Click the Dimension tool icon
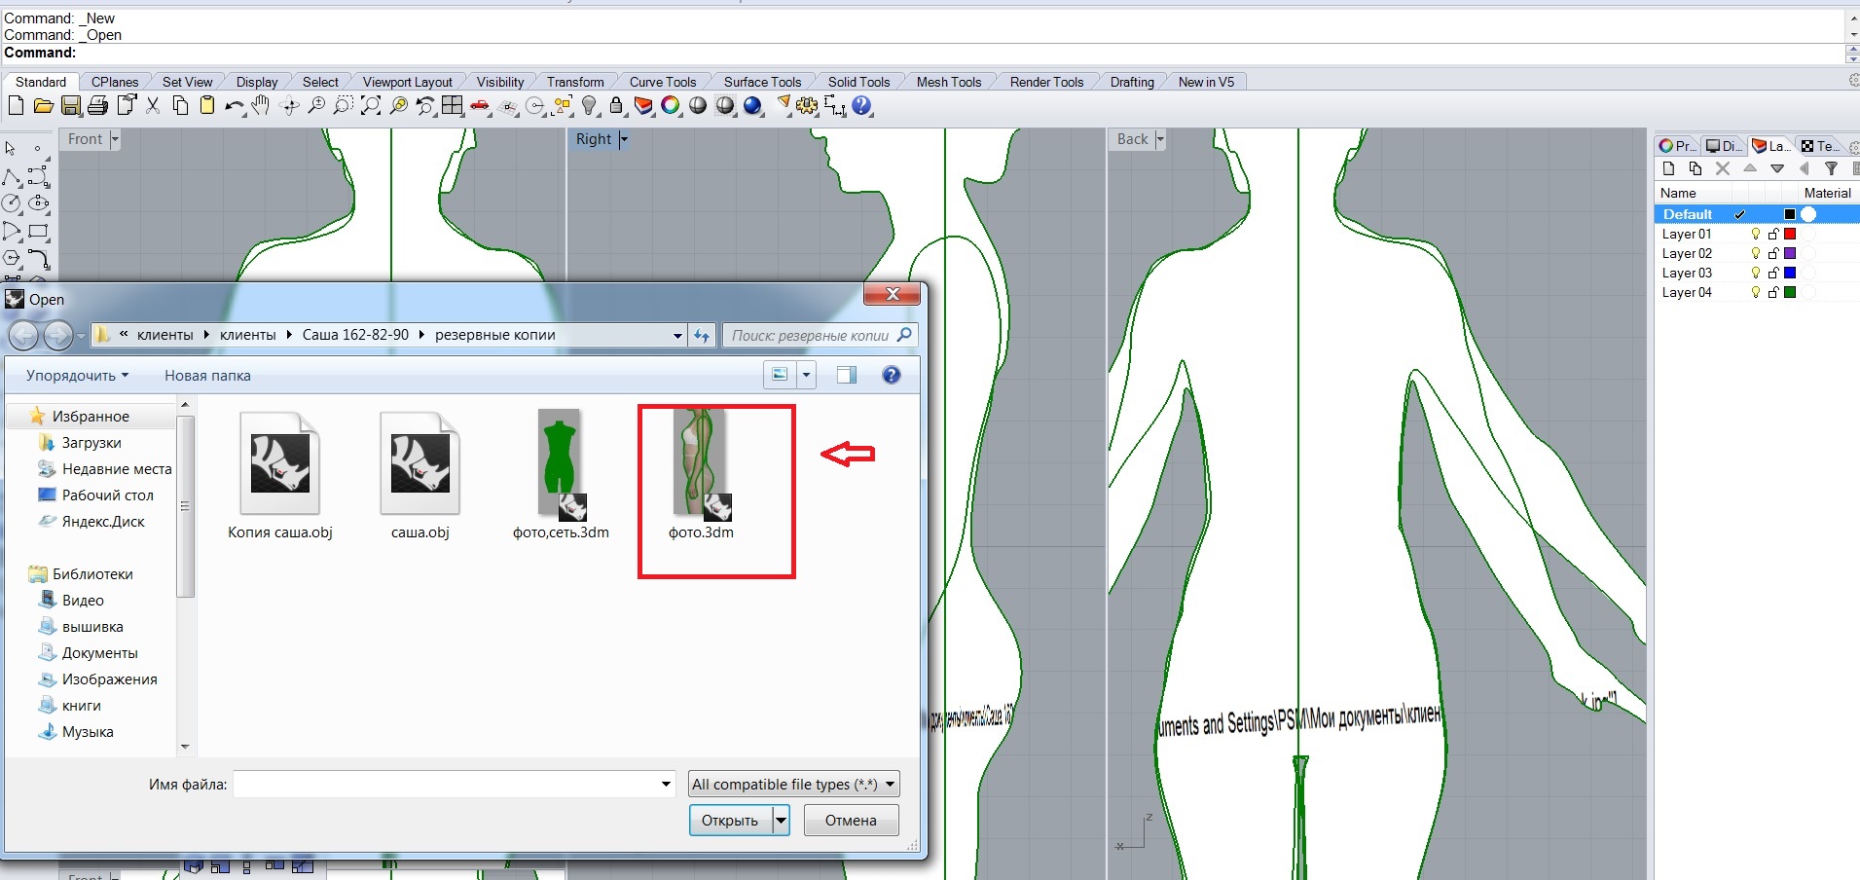 click(834, 105)
